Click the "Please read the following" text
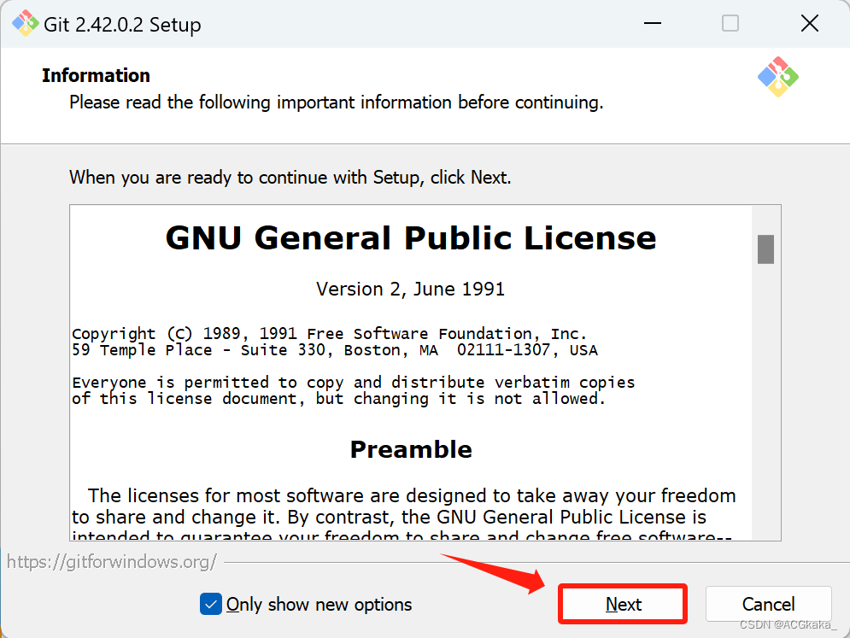 point(336,102)
